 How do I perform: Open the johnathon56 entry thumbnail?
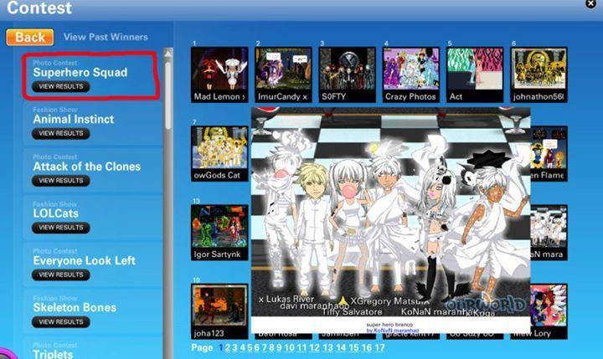tap(539, 75)
